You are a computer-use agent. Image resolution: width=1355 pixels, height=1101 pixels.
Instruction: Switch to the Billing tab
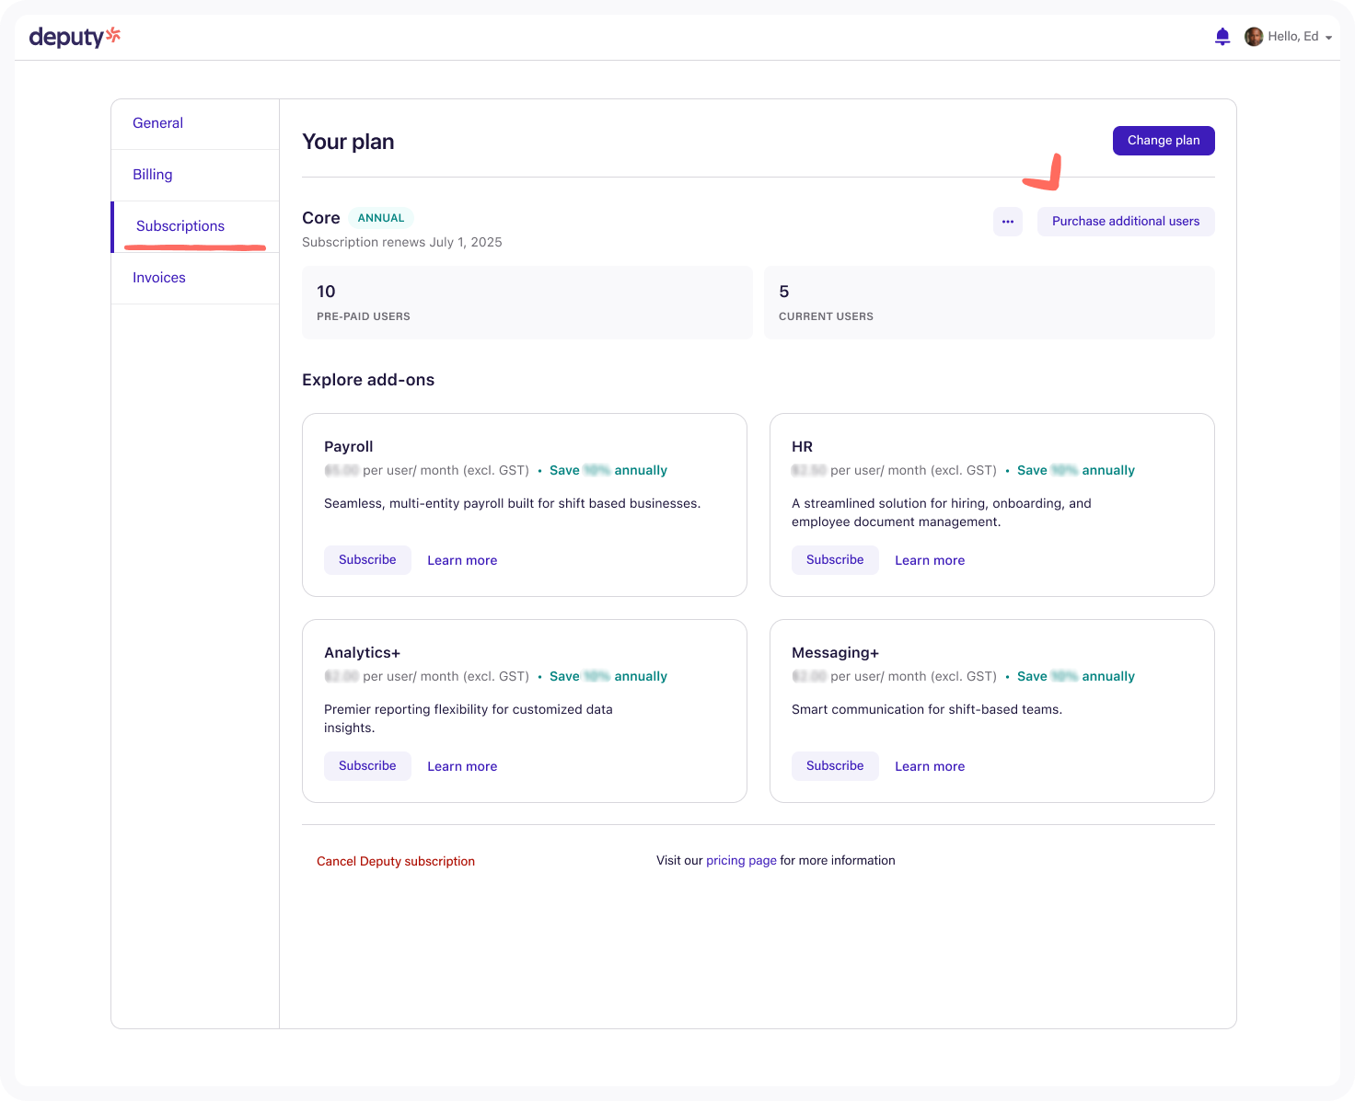point(152,175)
